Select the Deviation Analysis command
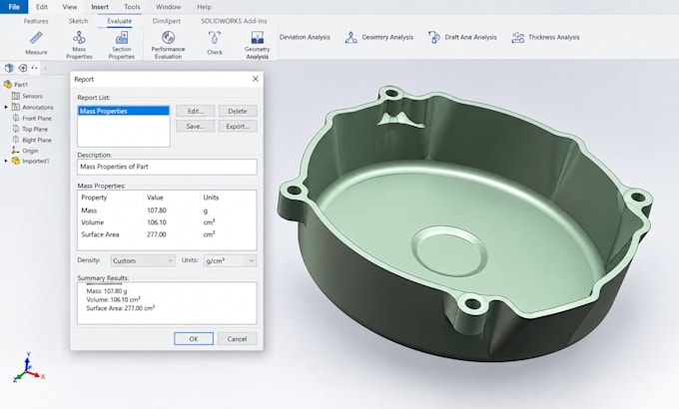 (x=305, y=37)
